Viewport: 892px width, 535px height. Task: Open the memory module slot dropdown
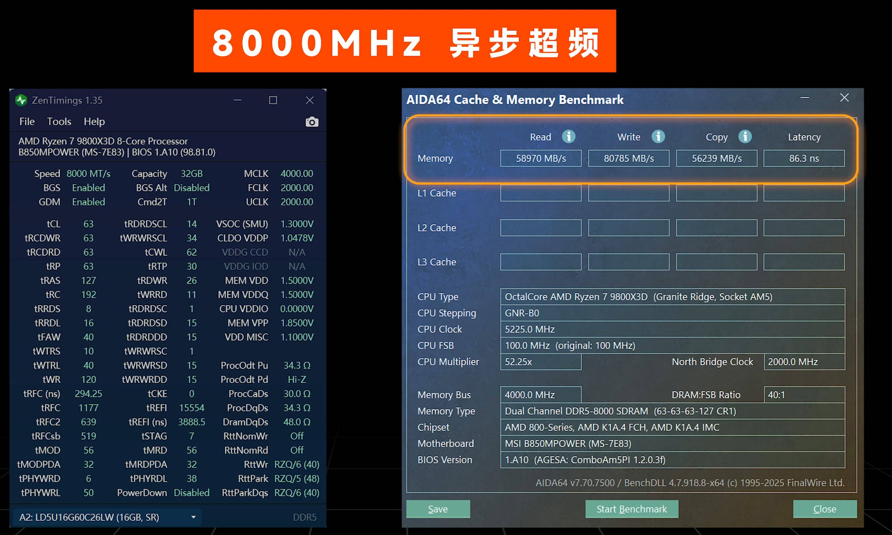click(x=193, y=517)
